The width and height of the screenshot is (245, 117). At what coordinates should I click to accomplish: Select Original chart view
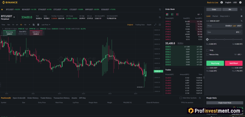pyautogui.click(x=130, y=25)
